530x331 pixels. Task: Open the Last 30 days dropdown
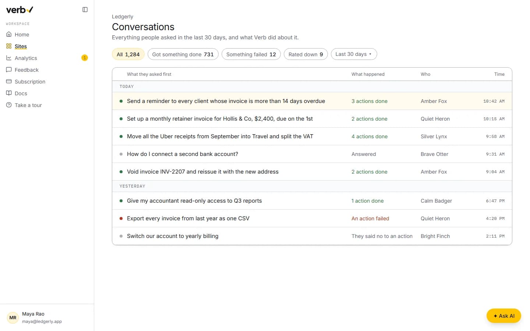(x=354, y=54)
